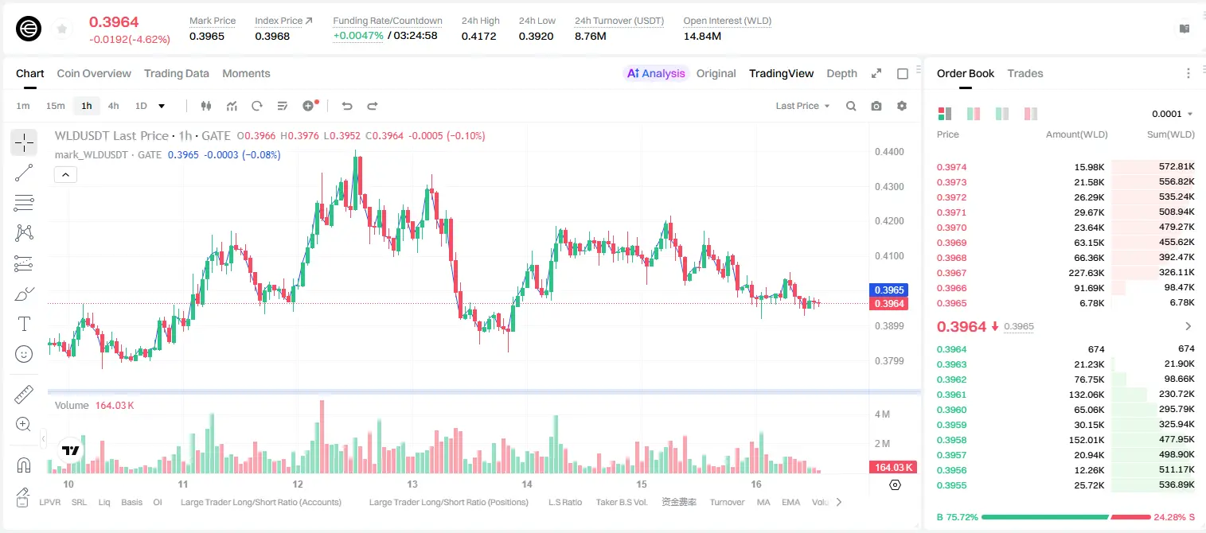The image size is (1206, 533).
Task: Toggle the square layout box beside fullscreen
Action: click(x=903, y=73)
